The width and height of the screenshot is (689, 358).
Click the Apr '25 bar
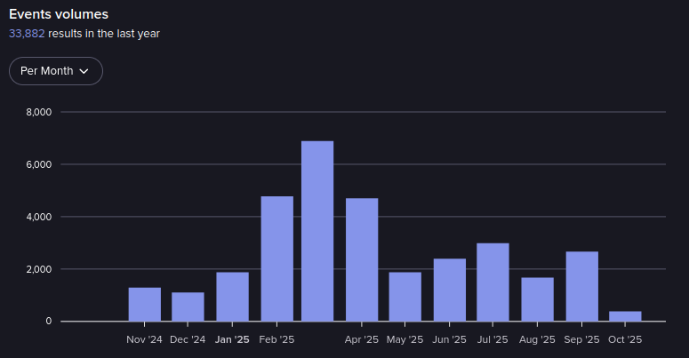click(362, 259)
